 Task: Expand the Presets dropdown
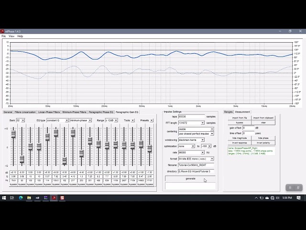[152, 120]
